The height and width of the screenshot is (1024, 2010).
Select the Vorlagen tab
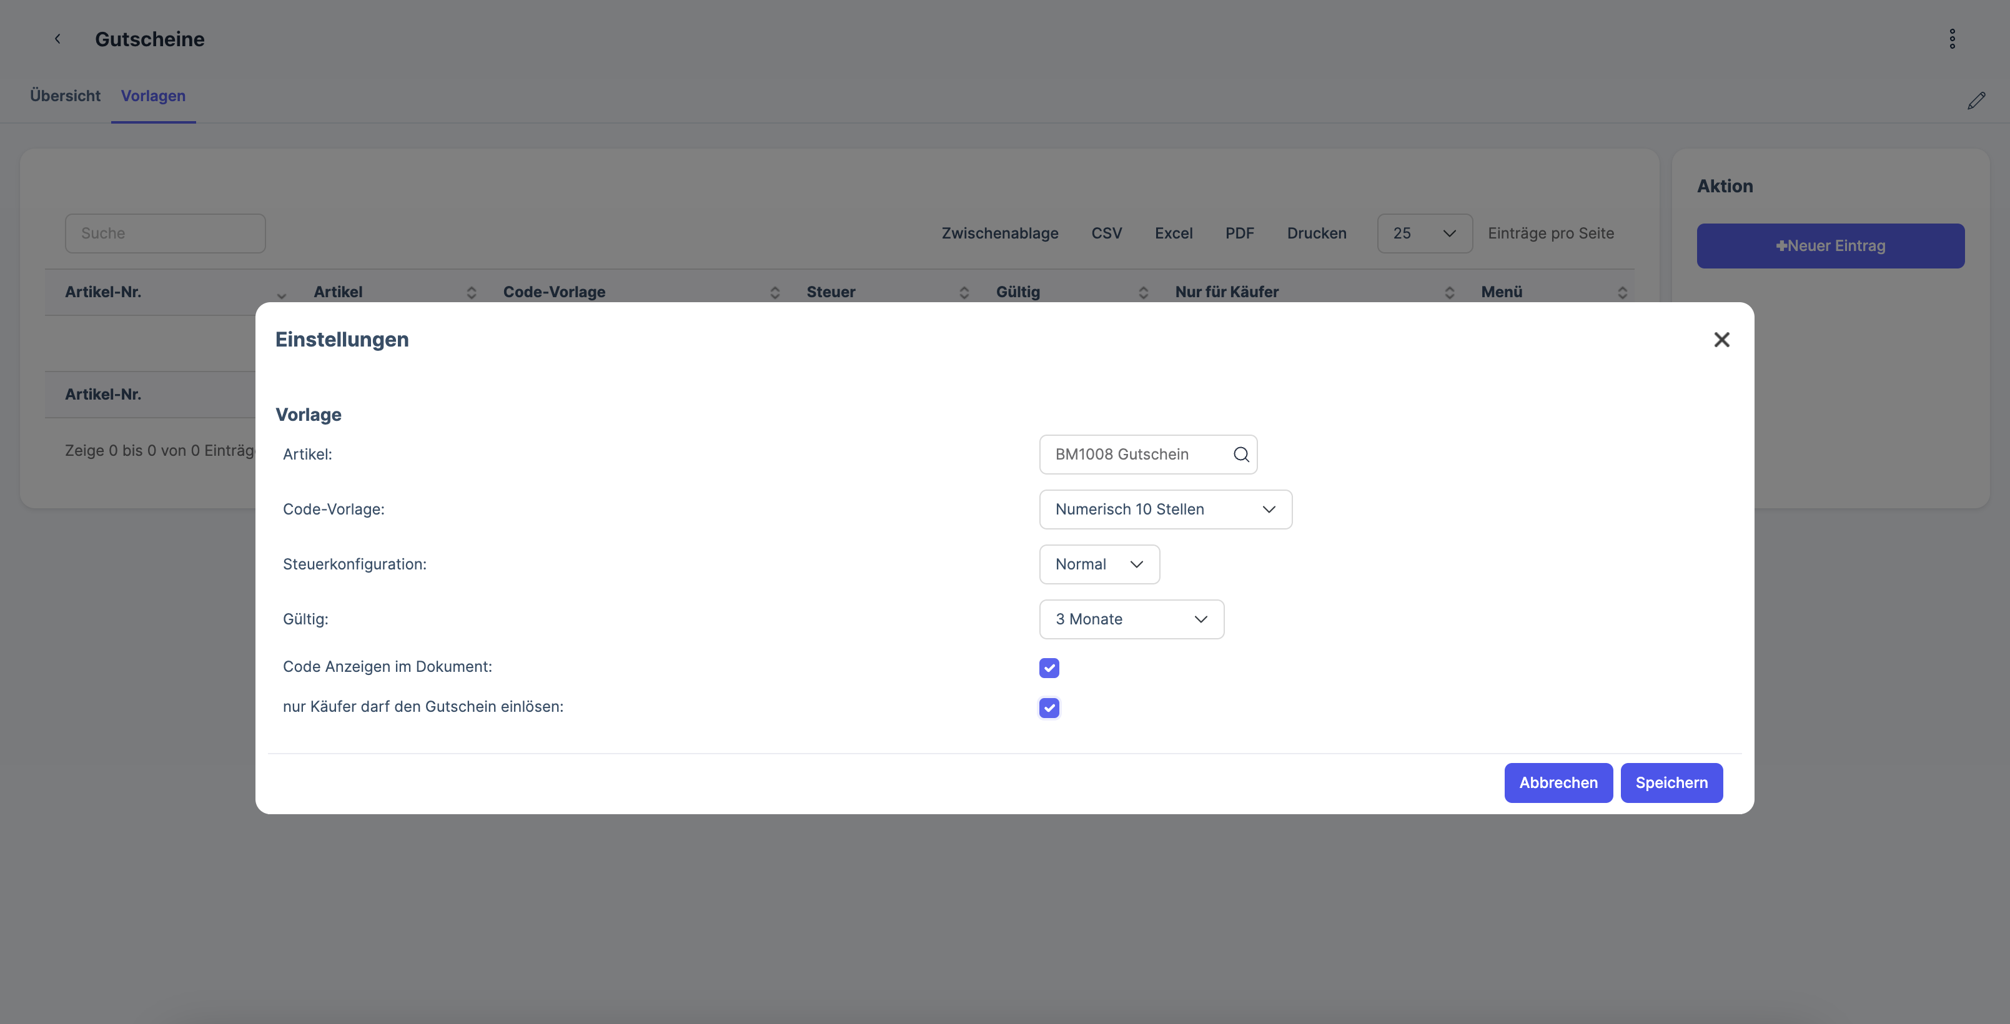(x=153, y=96)
